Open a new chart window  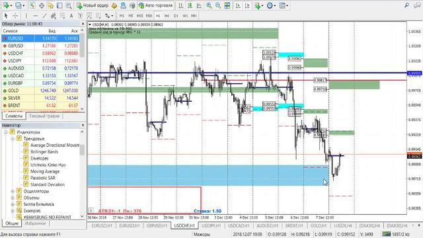pos(6,5)
